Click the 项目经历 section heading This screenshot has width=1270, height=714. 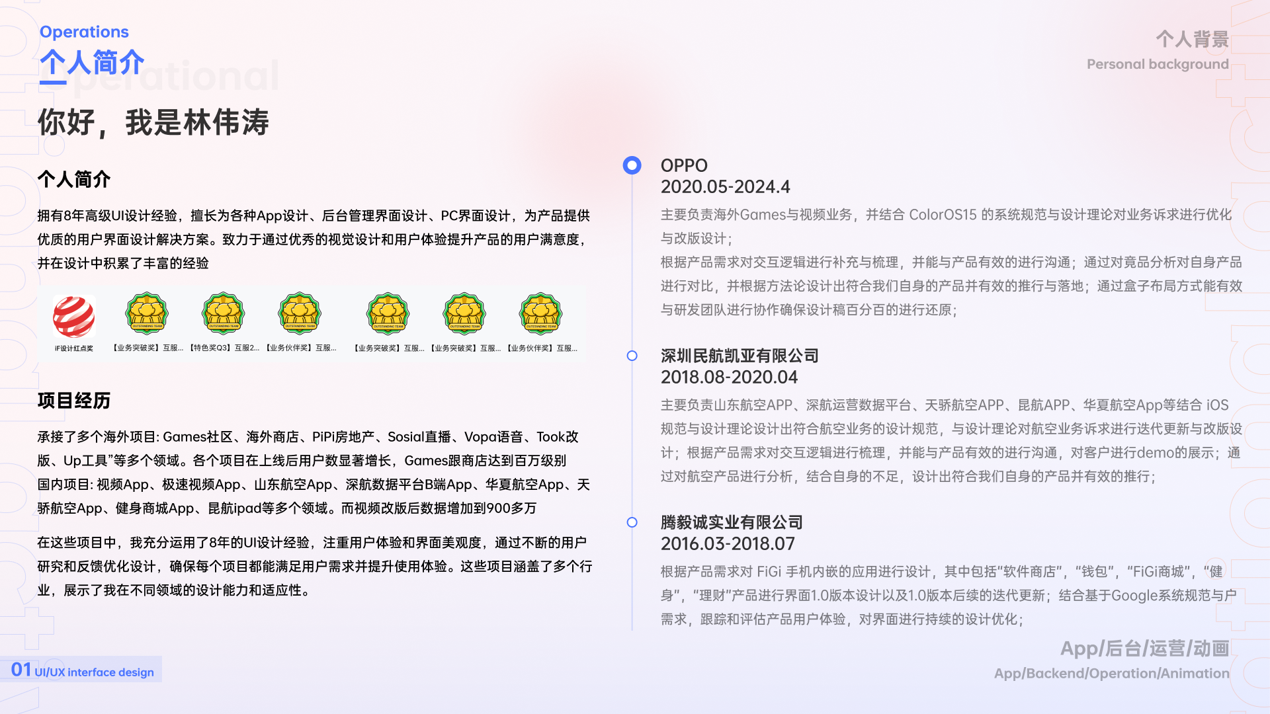point(73,401)
